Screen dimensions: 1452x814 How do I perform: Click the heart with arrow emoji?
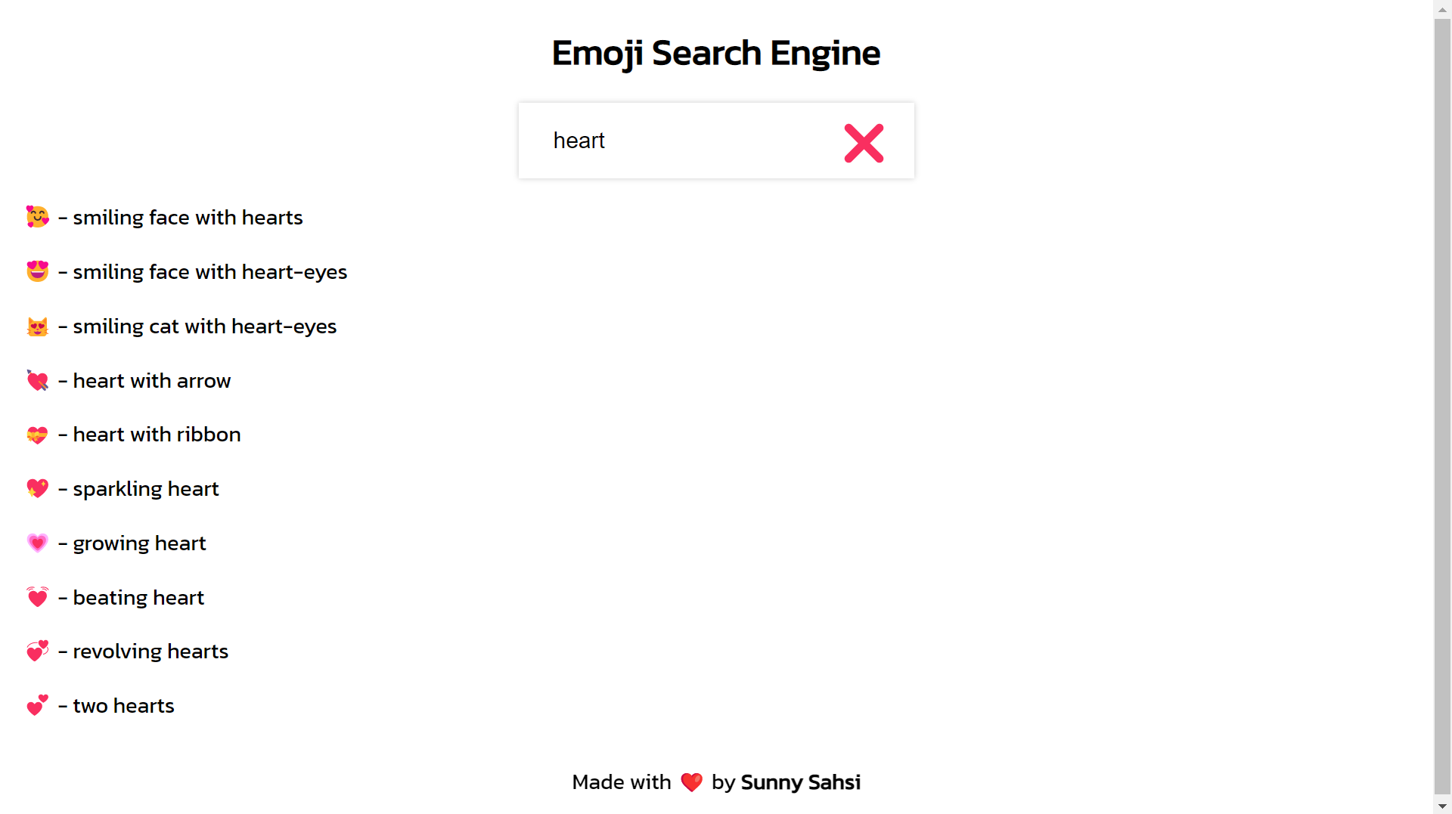click(x=37, y=380)
